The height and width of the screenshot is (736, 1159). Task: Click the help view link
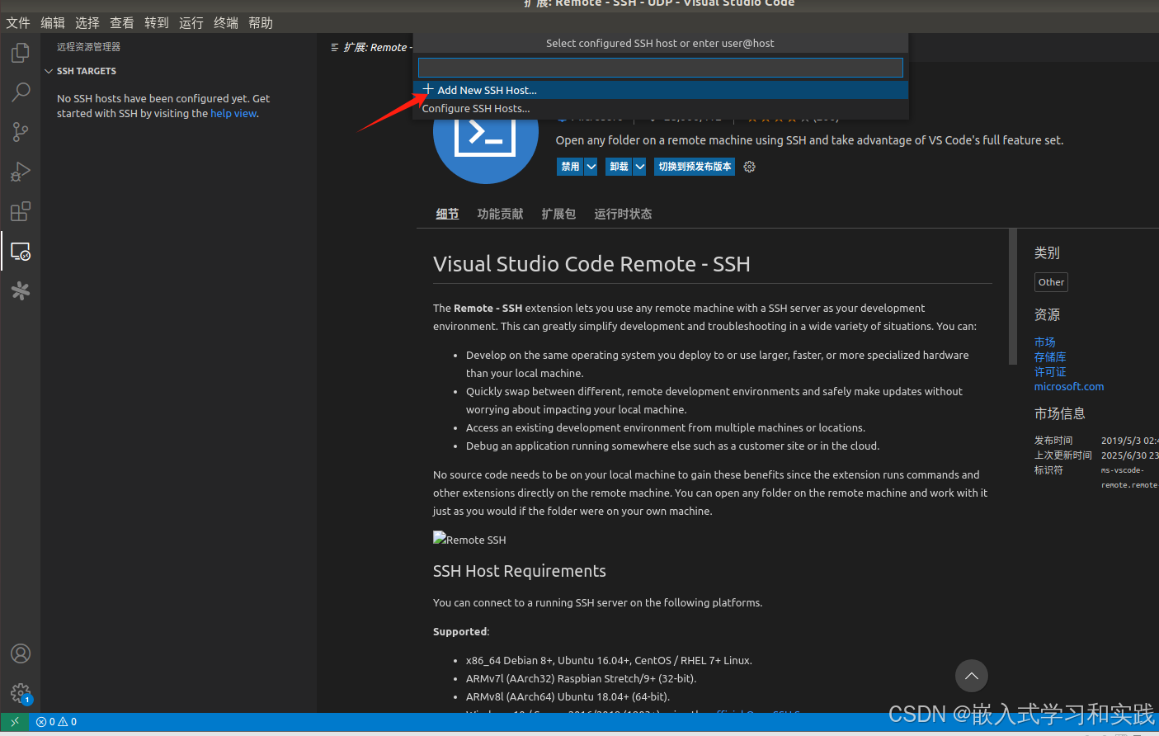point(233,113)
